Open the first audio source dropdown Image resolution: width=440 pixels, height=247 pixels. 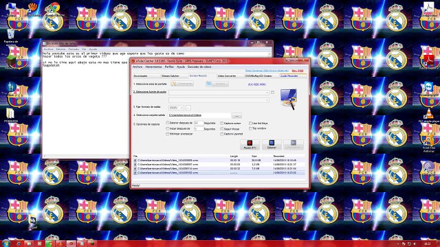[219, 93]
